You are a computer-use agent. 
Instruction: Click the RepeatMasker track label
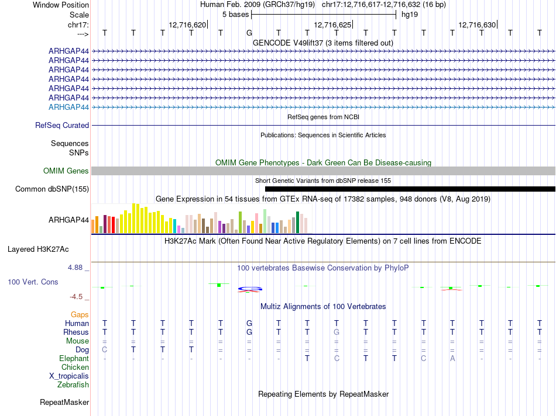tap(64, 403)
